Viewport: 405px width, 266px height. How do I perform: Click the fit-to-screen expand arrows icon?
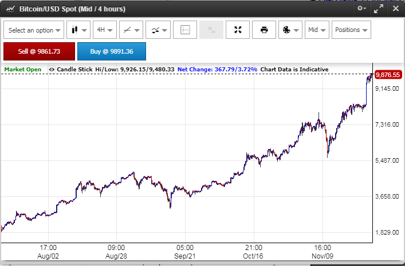[x=238, y=30]
